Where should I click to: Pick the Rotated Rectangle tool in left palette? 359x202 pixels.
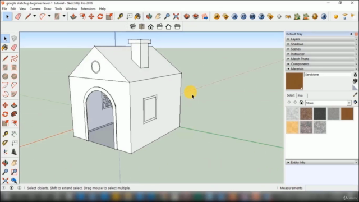click(x=14, y=67)
